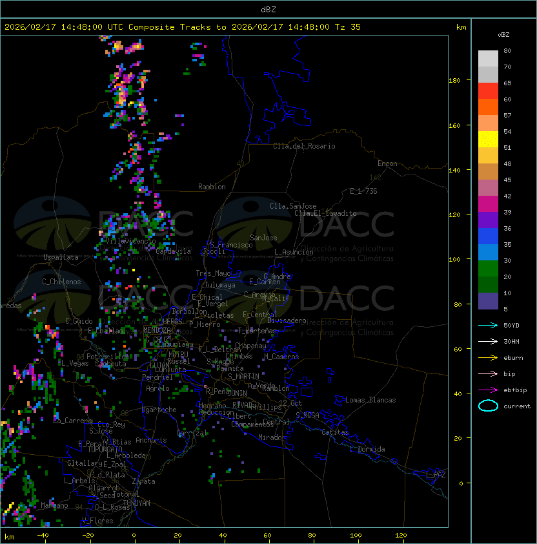537x544 pixels.
Task: Click the white 30HM arrow in legend
Action: point(488,341)
